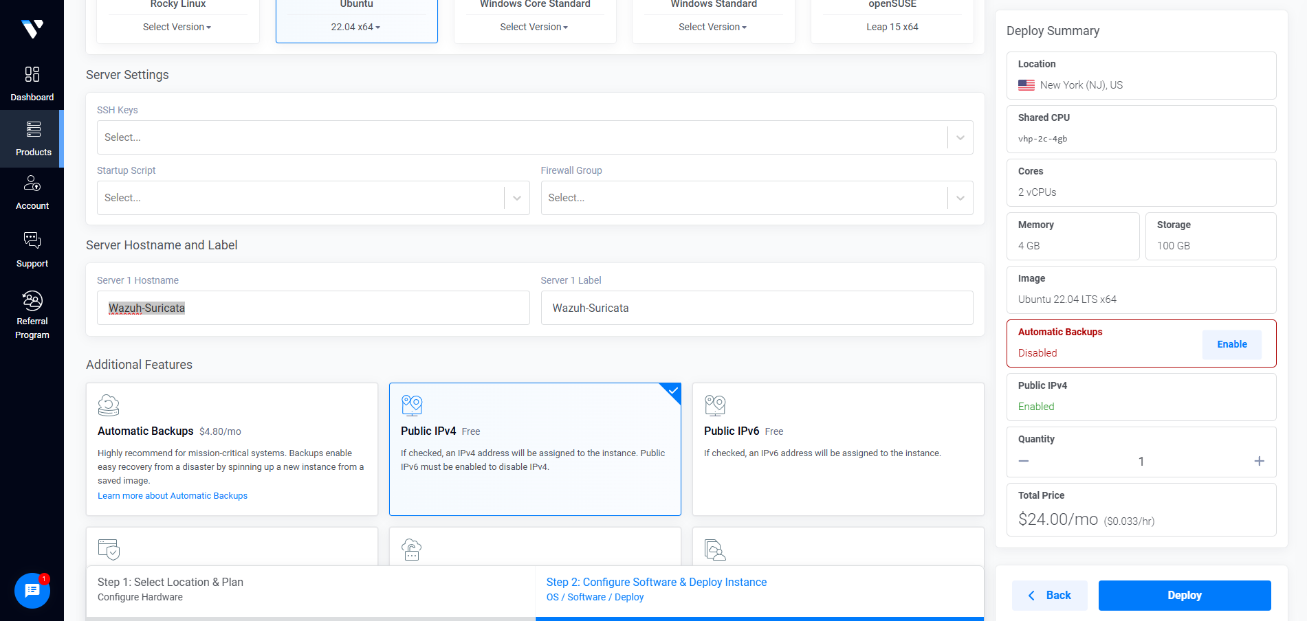This screenshot has height=621, width=1307.
Task: Click the Deploy button
Action: click(1185, 596)
